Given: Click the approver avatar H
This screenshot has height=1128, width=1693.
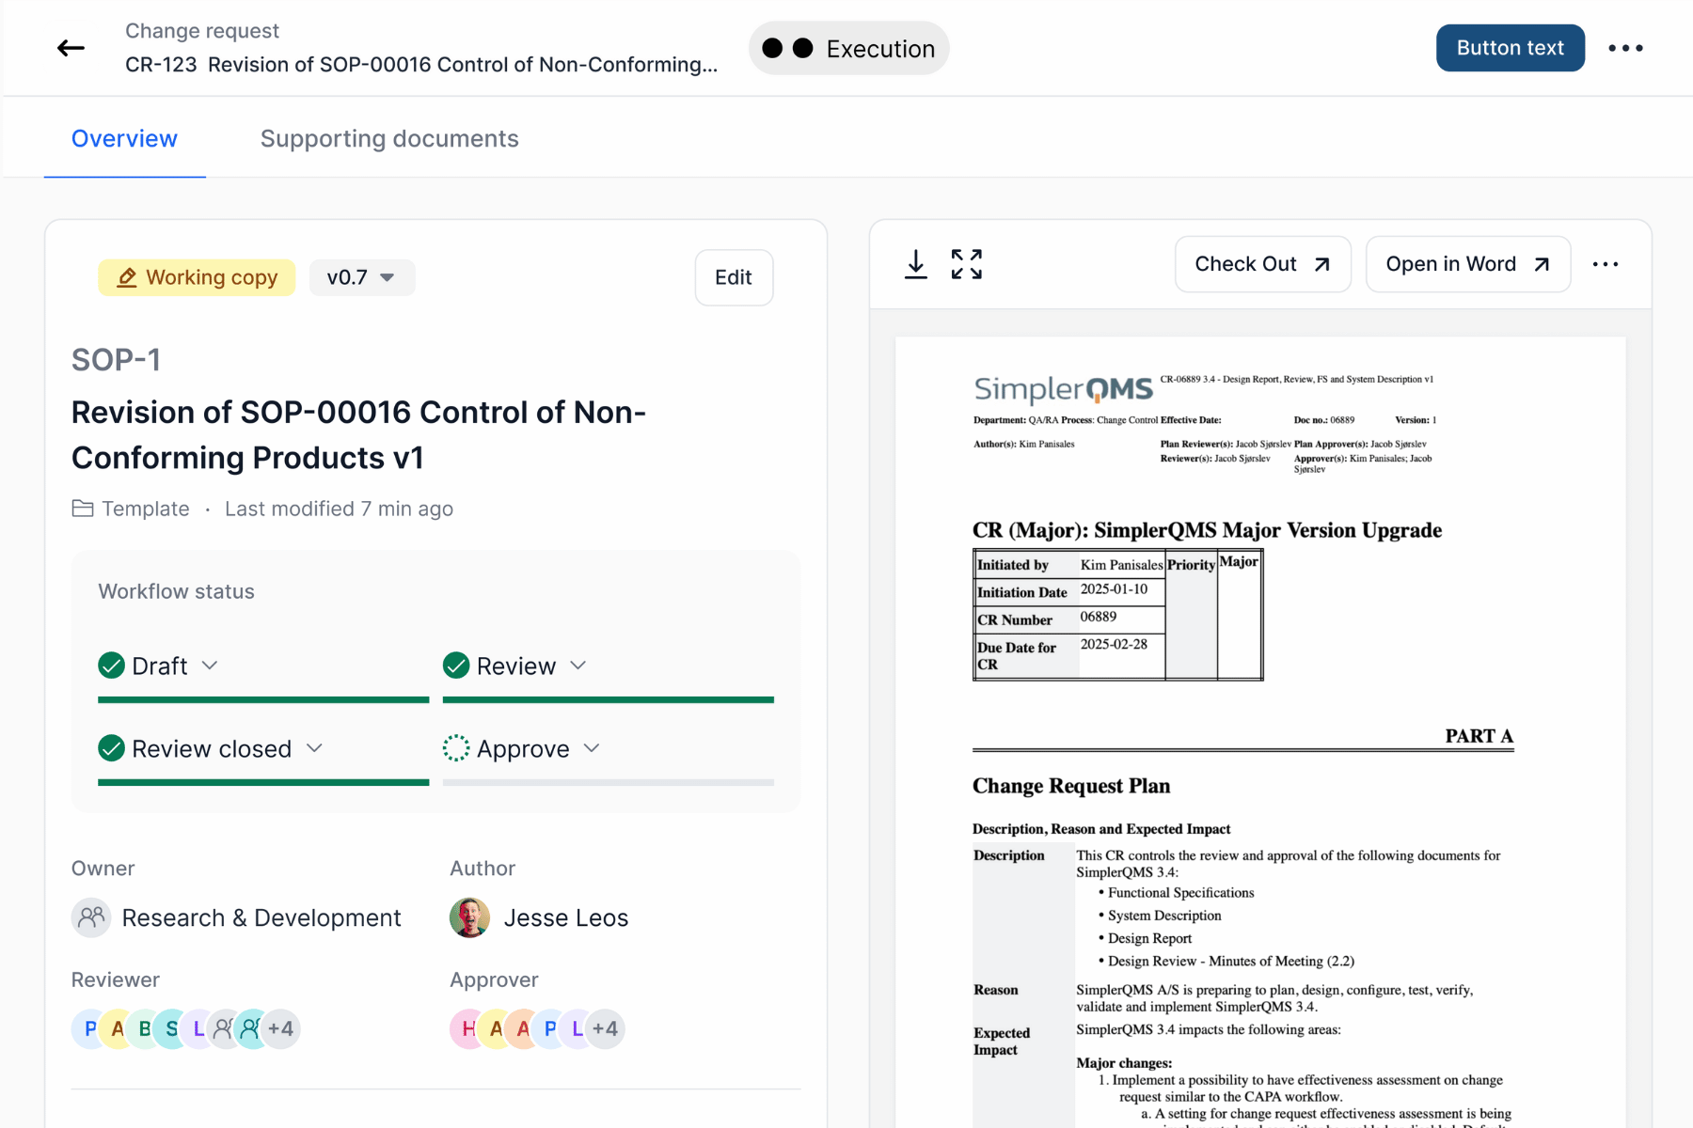Looking at the screenshot, I should pos(468,1028).
